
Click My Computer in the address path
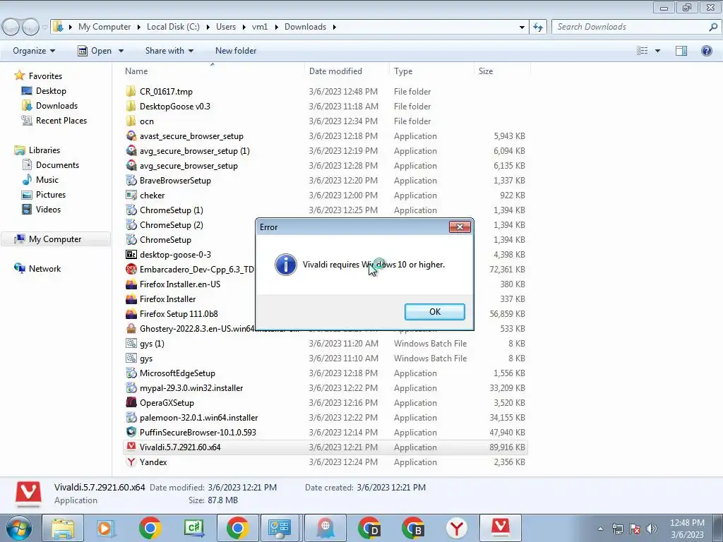(x=104, y=27)
